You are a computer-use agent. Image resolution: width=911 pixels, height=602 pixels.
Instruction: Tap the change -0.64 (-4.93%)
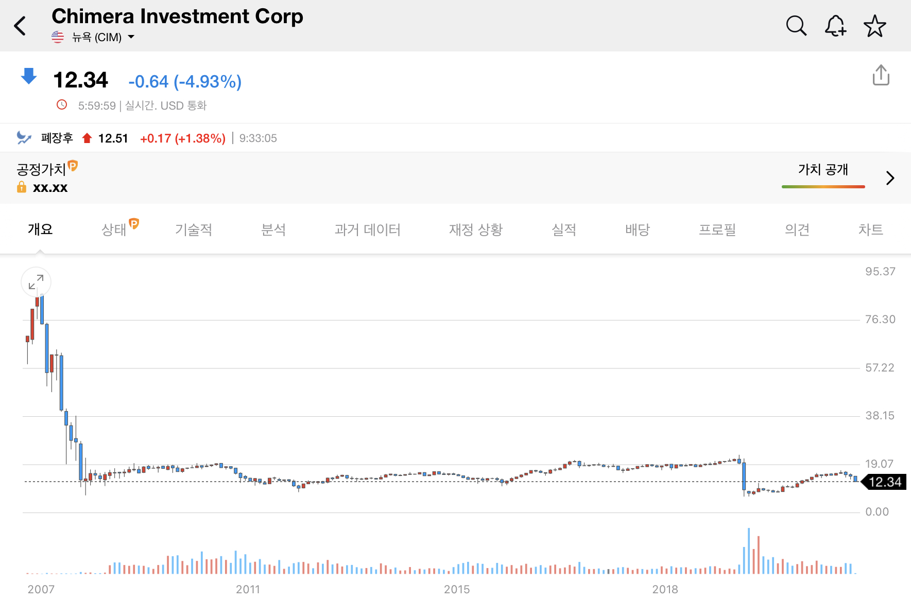185,81
